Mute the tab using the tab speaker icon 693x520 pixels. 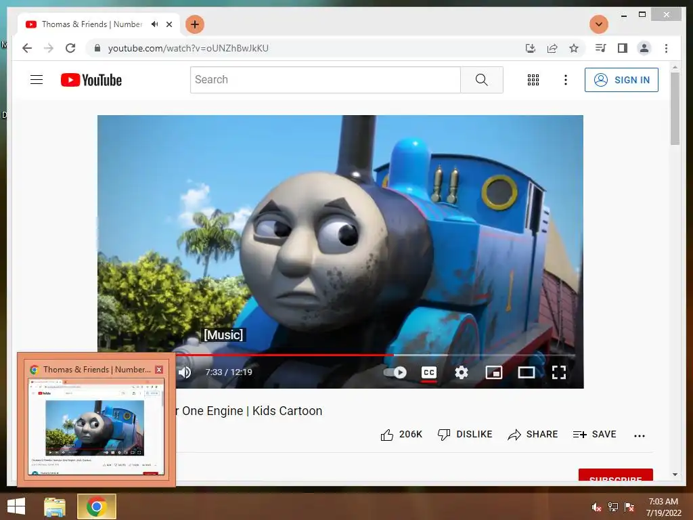(x=154, y=24)
